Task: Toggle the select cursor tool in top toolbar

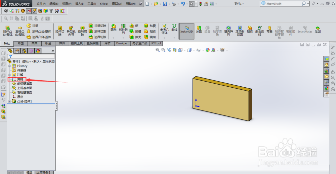Action: click(192, 4)
